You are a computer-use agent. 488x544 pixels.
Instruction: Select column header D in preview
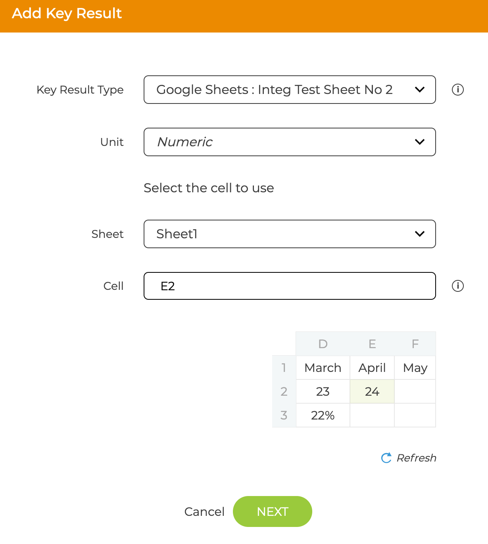323,344
